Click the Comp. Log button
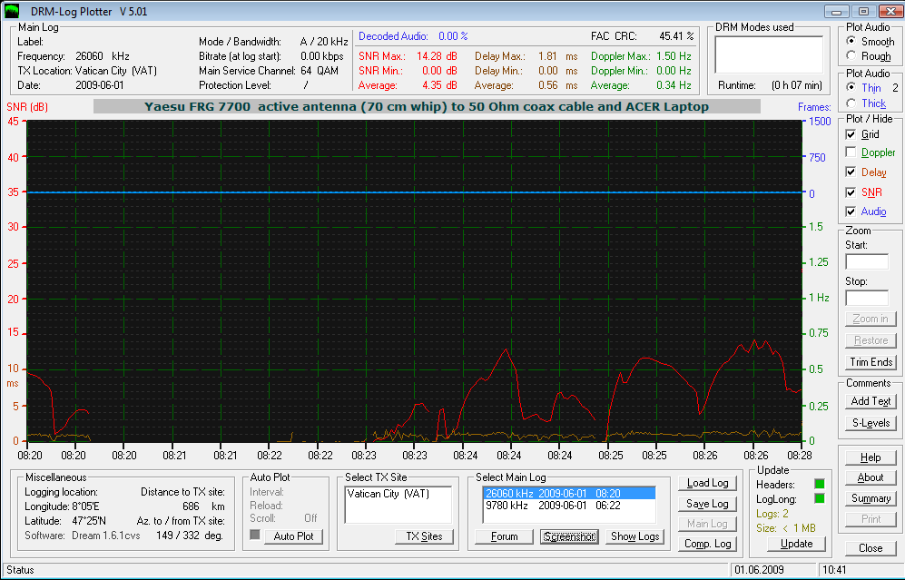 tap(707, 544)
